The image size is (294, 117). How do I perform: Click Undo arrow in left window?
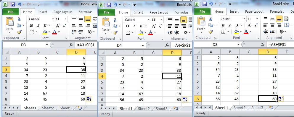(x=19, y=4)
